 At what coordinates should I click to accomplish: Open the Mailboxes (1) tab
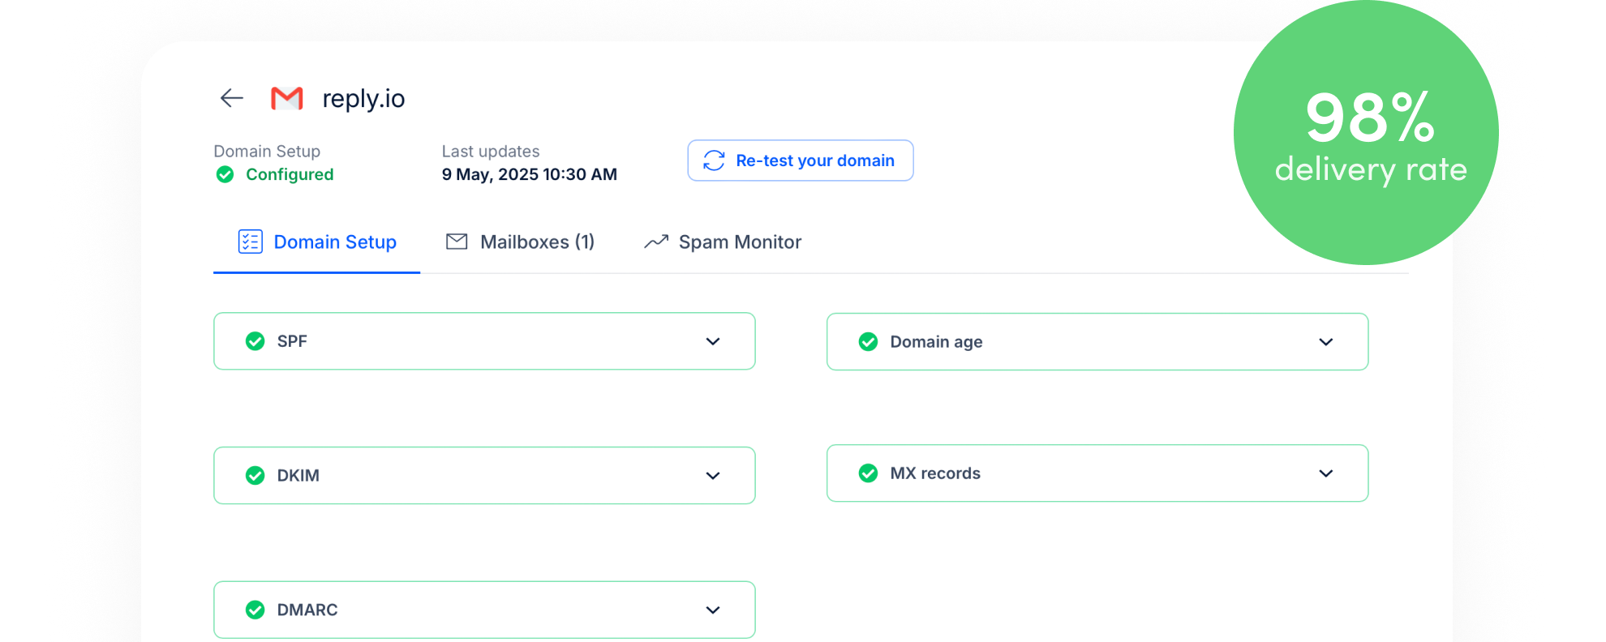tap(521, 242)
